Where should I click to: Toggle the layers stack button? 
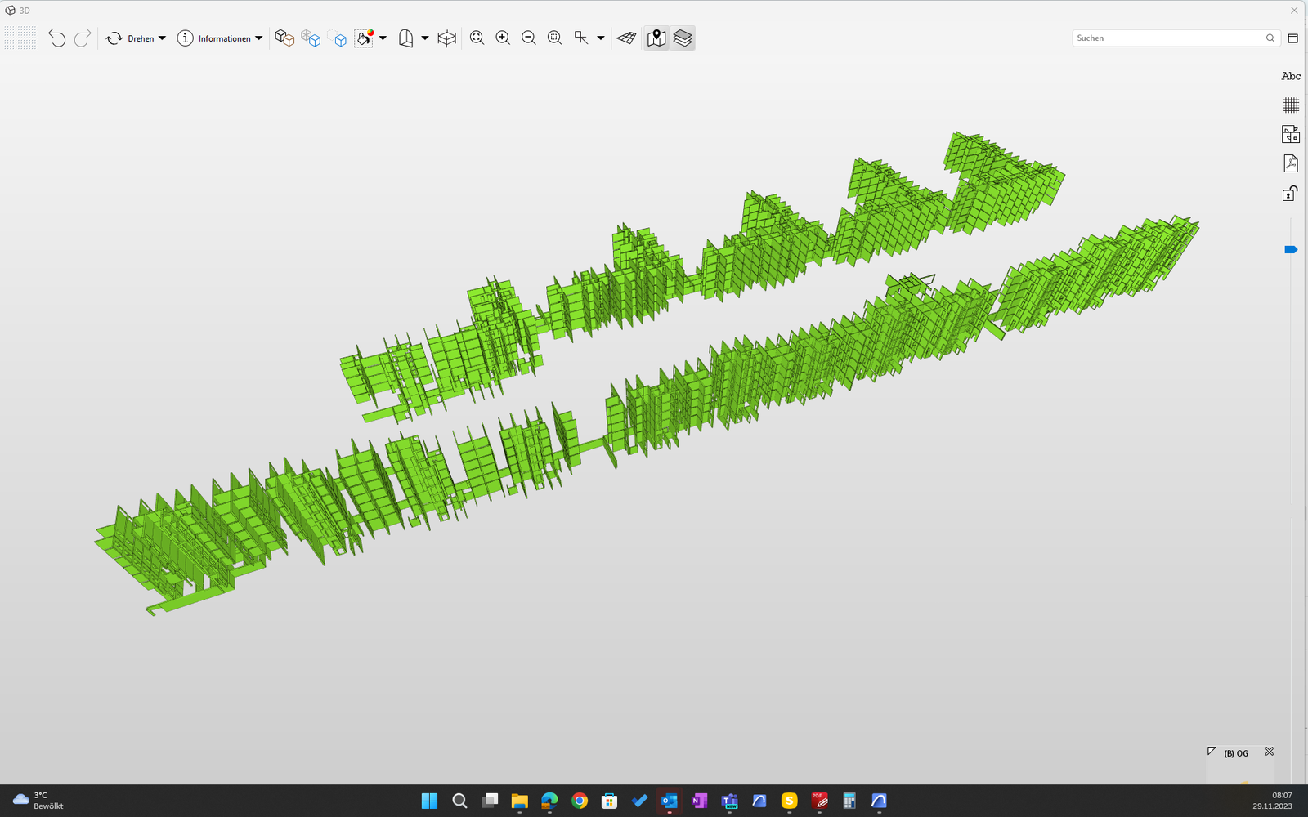[x=683, y=38]
